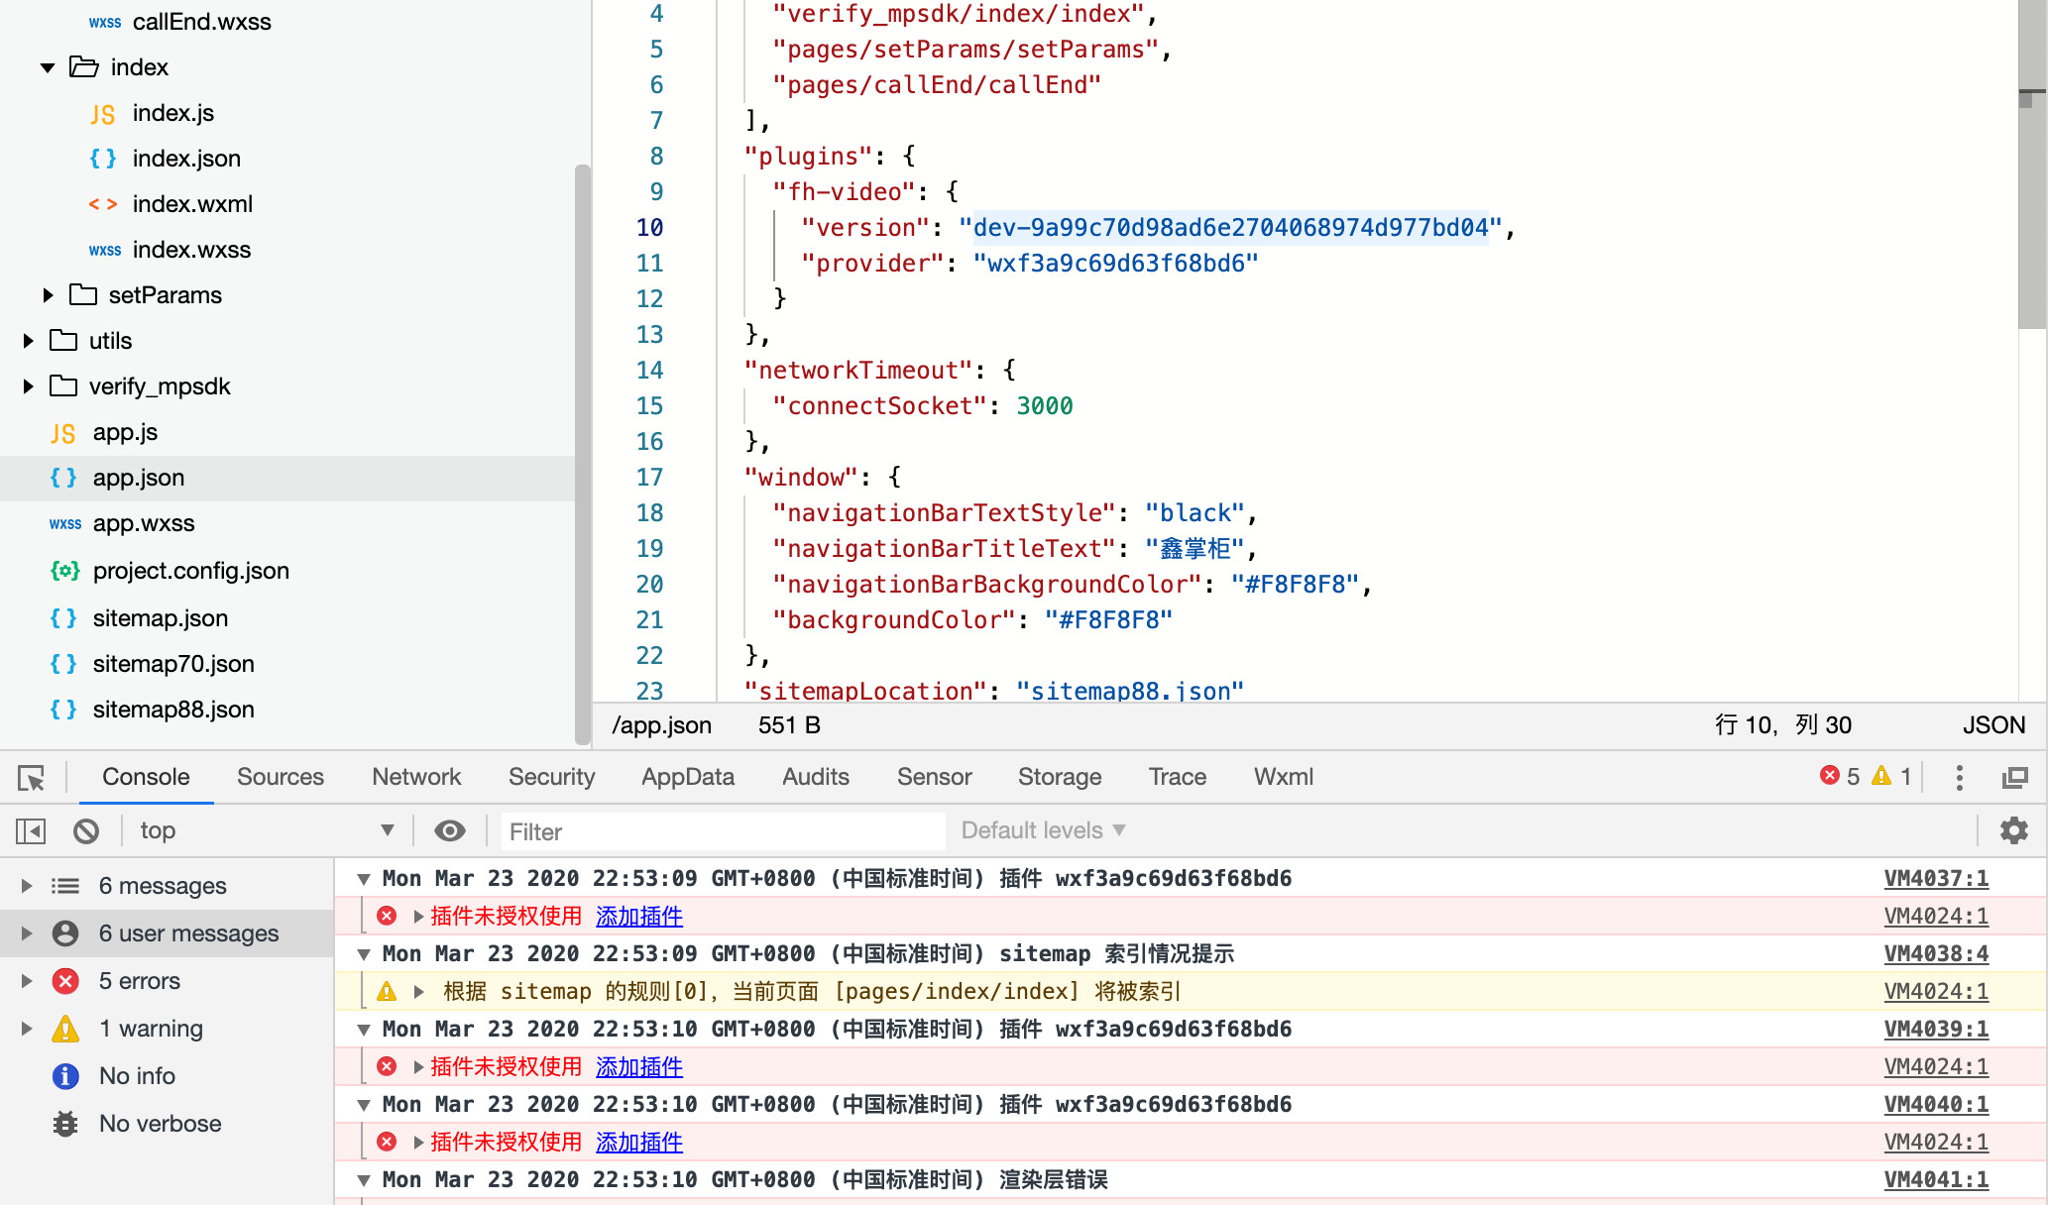Screen dimensions: 2048x1205
Task: Click the undock devtools window icon
Action: click(2015, 778)
